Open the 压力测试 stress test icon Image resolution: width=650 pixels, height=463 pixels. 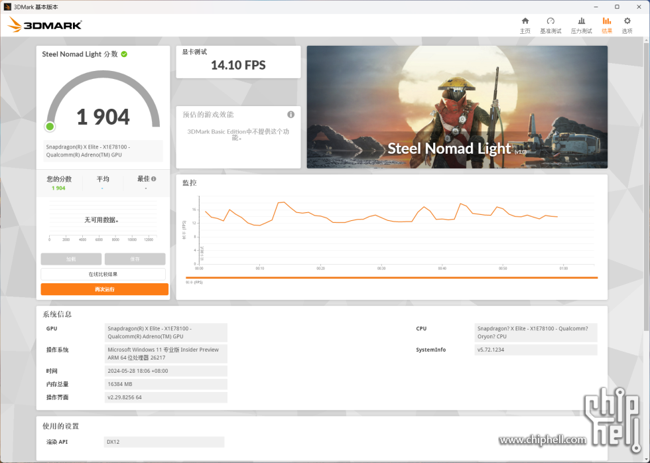tap(582, 21)
